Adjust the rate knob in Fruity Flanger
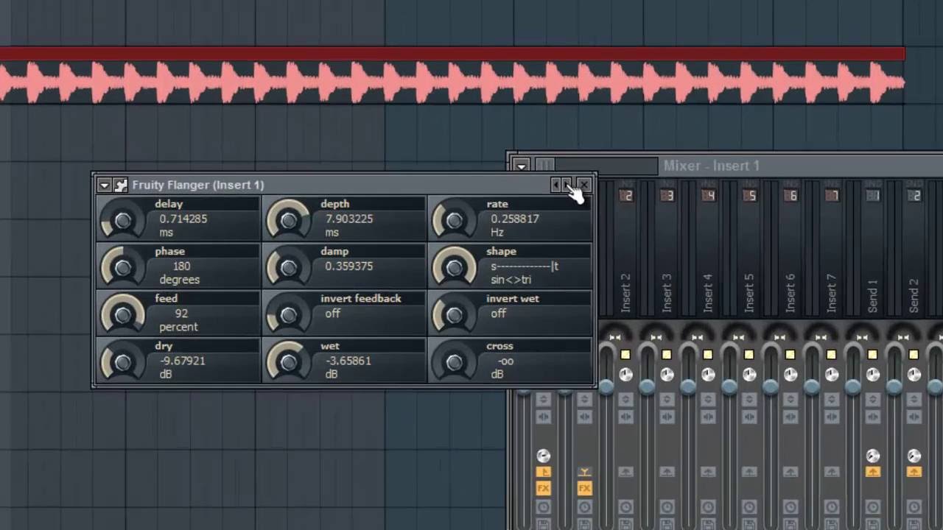943x530 pixels. click(454, 219)
